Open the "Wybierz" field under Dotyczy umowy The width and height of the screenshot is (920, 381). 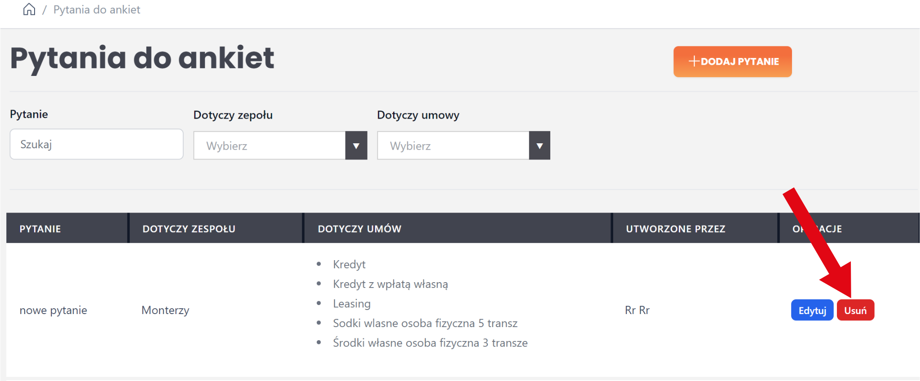coord(453,146)
